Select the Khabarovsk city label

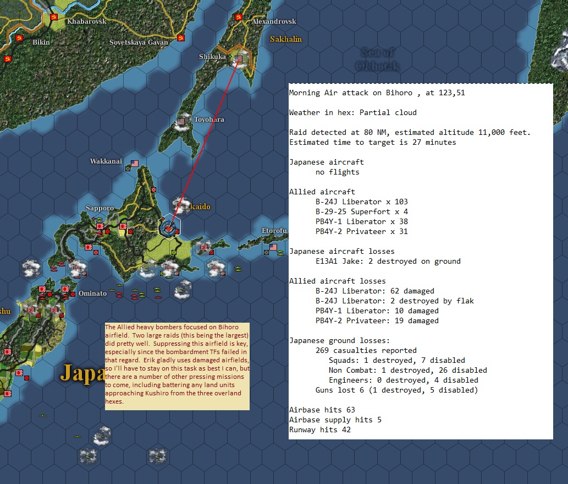[86, 21]
